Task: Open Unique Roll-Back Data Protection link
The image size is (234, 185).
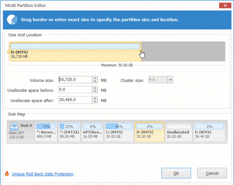Action: (x=43, y=174)
